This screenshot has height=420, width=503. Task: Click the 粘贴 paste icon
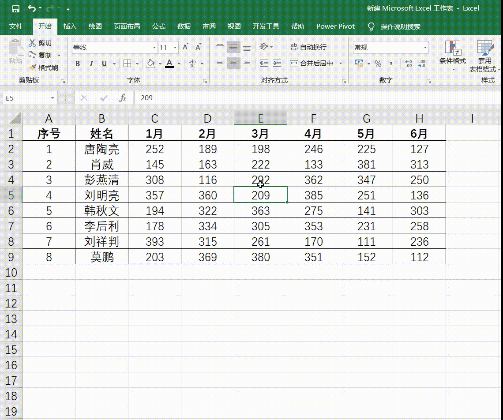point(16,48)
